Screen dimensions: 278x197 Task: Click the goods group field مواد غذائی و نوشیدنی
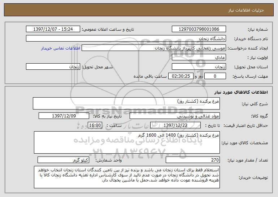click(x=175, y=116)
